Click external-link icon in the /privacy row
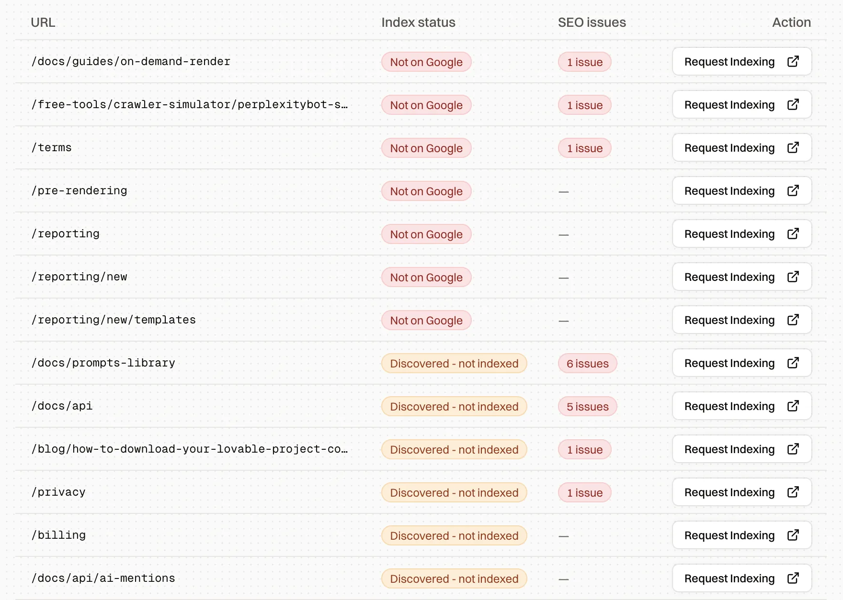 [x=793, y=492]
